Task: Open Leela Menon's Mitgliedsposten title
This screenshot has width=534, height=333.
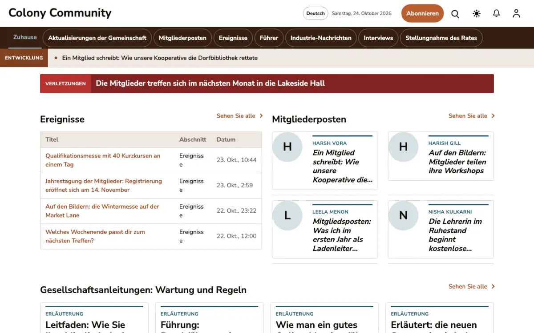Action: click(x=342, y=235)
